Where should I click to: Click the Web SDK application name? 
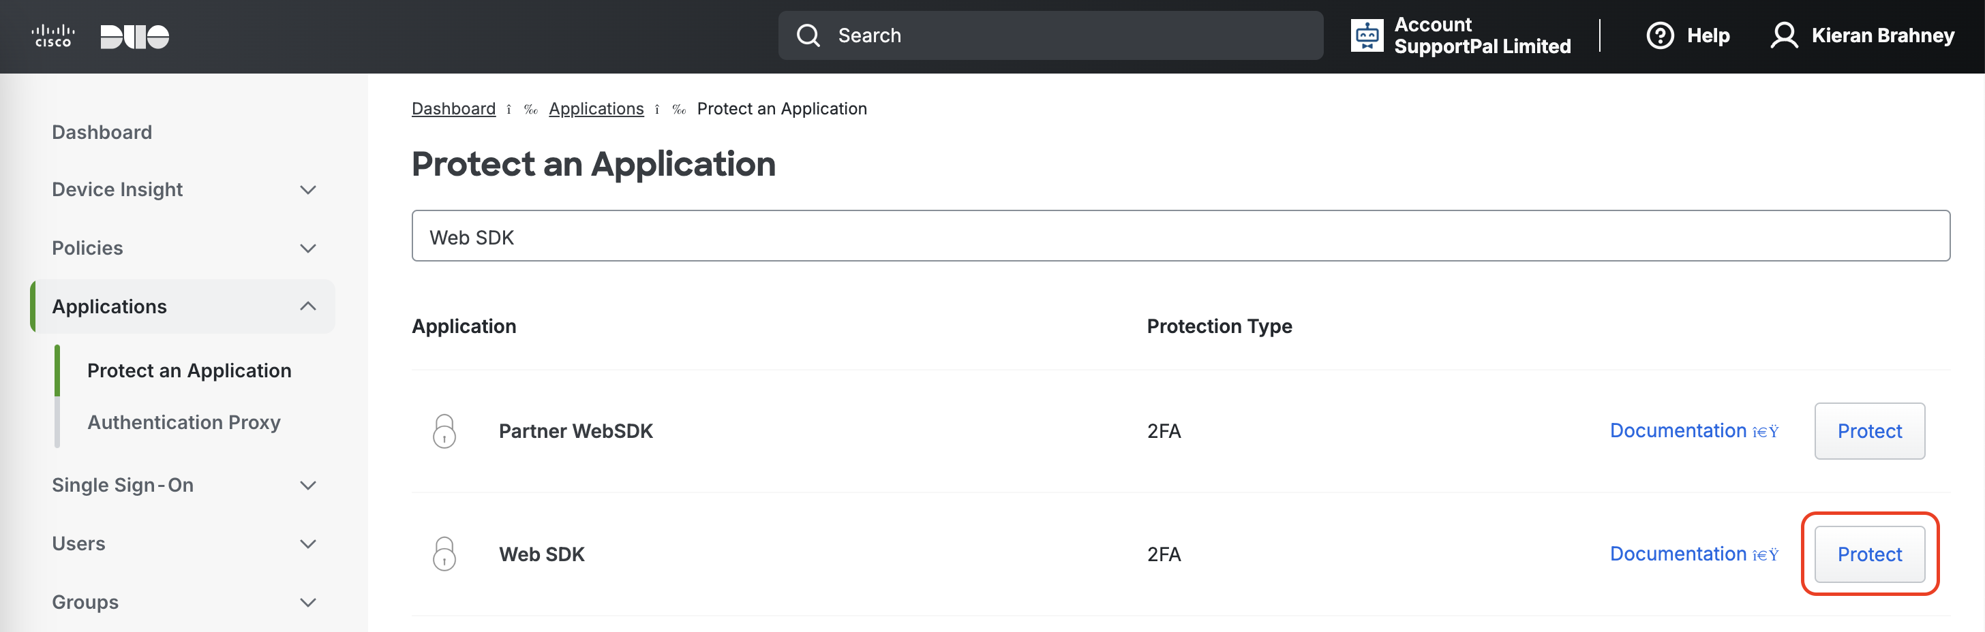tap(542, 554)
